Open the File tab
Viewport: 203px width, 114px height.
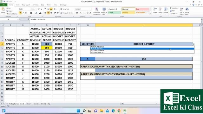(x=3, y=5)
